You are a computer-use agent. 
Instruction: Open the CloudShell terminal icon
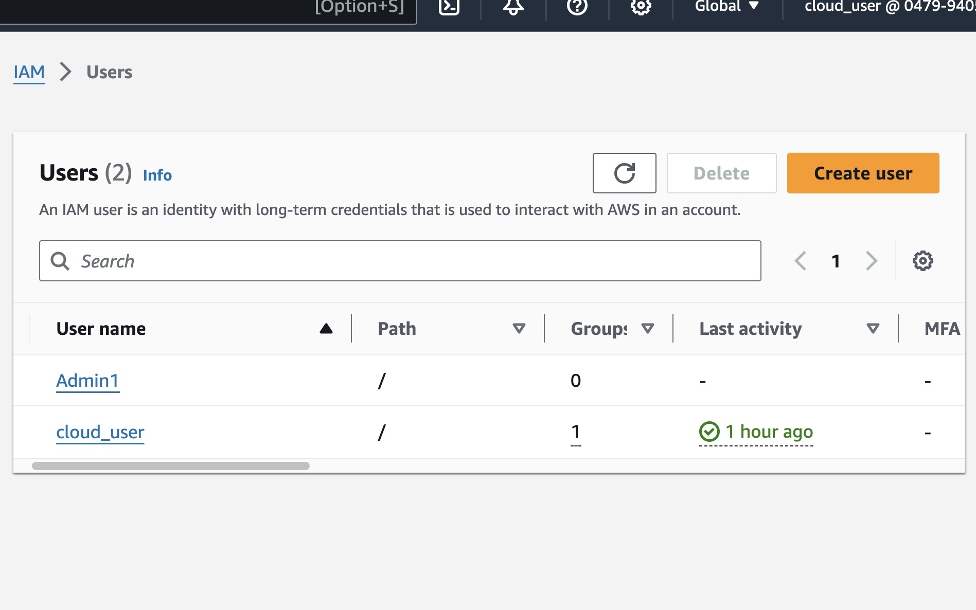pyautogui.click(x=449, y=6)
